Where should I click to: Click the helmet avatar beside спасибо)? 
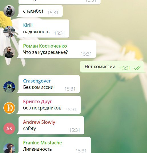[9, 11]
